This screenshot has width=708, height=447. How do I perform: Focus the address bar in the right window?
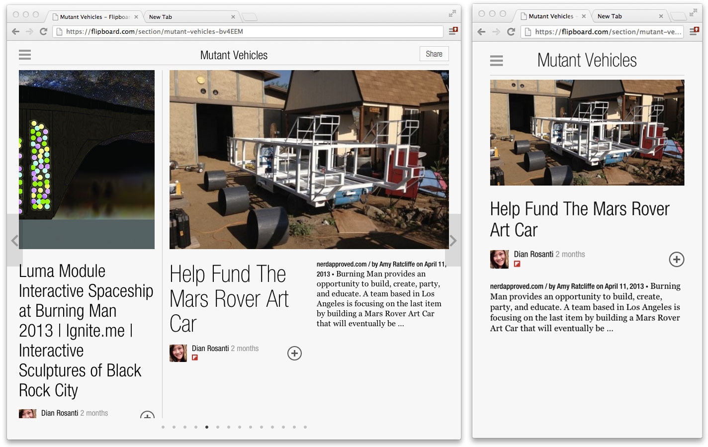(x=603, y=32)
